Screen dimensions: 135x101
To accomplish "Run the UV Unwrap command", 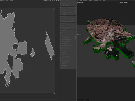I will (x=65, y=10).
